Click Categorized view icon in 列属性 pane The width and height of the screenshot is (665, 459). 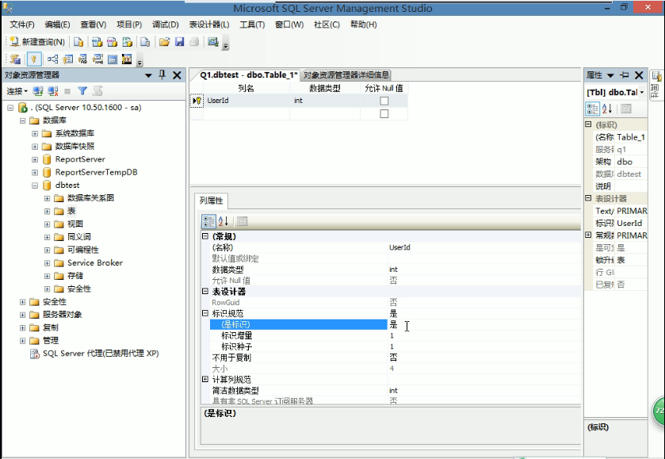pyautogui.click(x=208, y=221)
